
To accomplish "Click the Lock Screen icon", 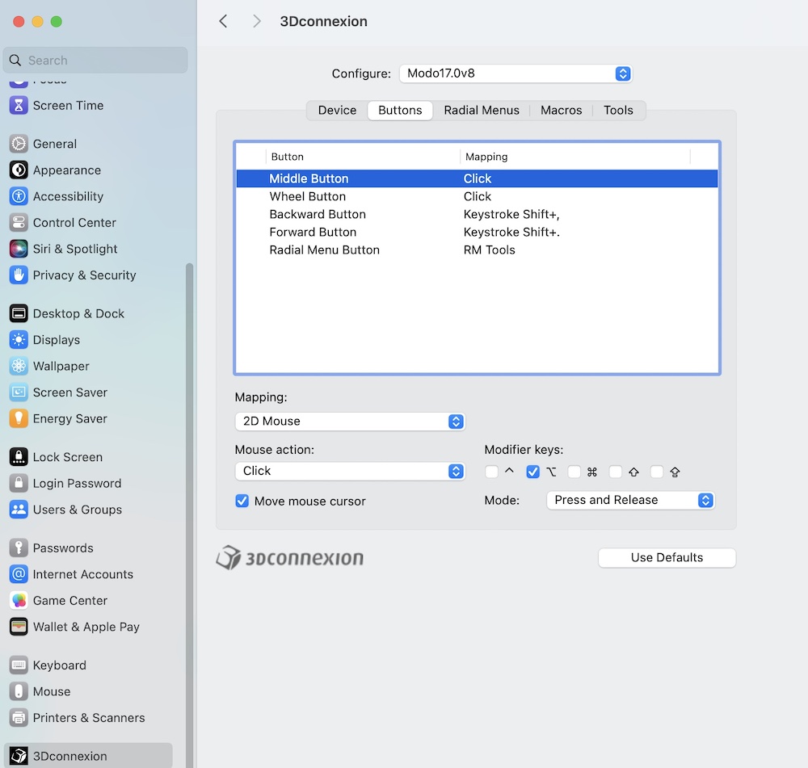I will [19, 457].
